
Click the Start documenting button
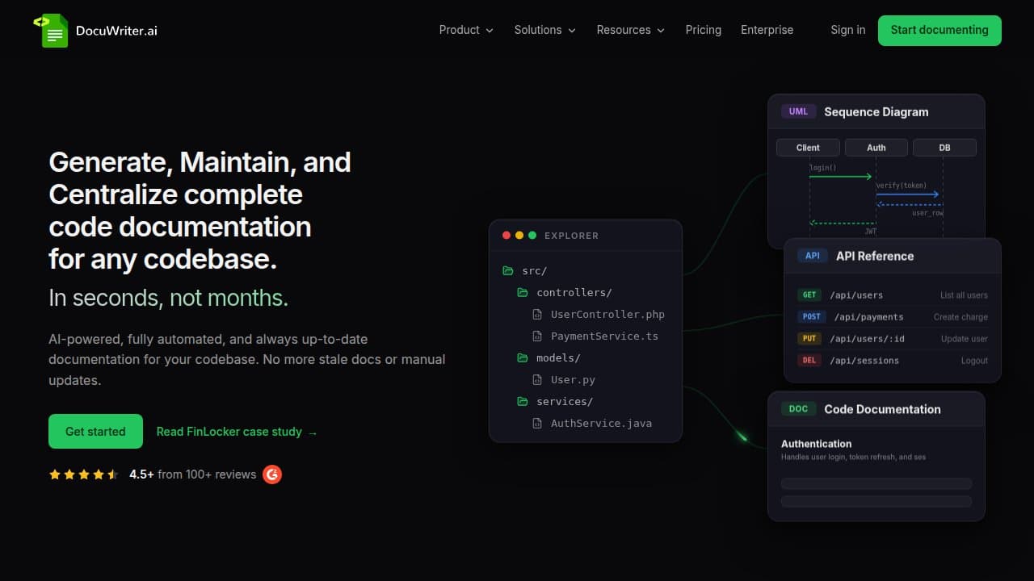pyautogui.click(x=939, y=31)
